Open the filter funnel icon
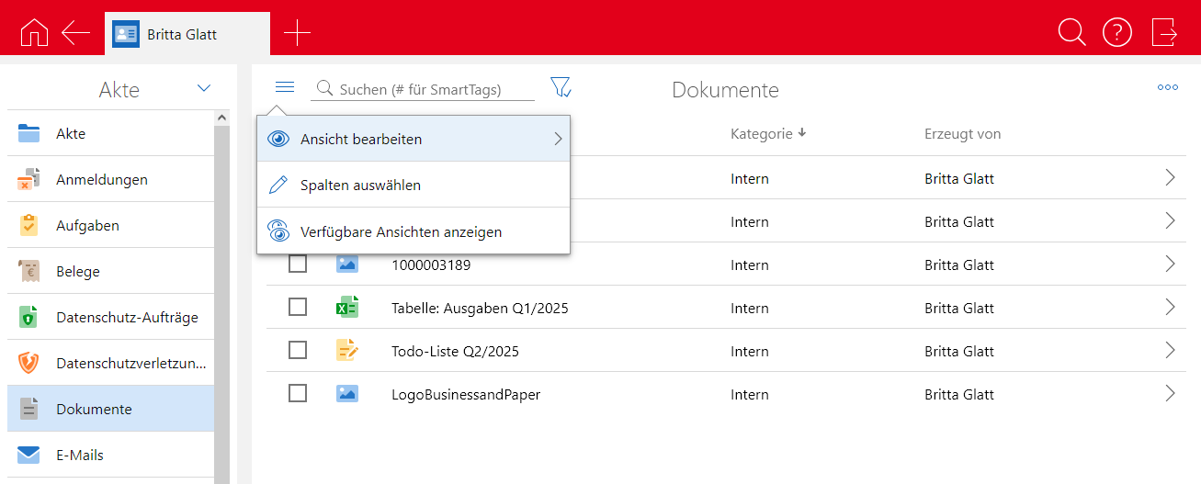This screenshot has width=1201, height=484. pyautogui.click(x=561, y=88)
